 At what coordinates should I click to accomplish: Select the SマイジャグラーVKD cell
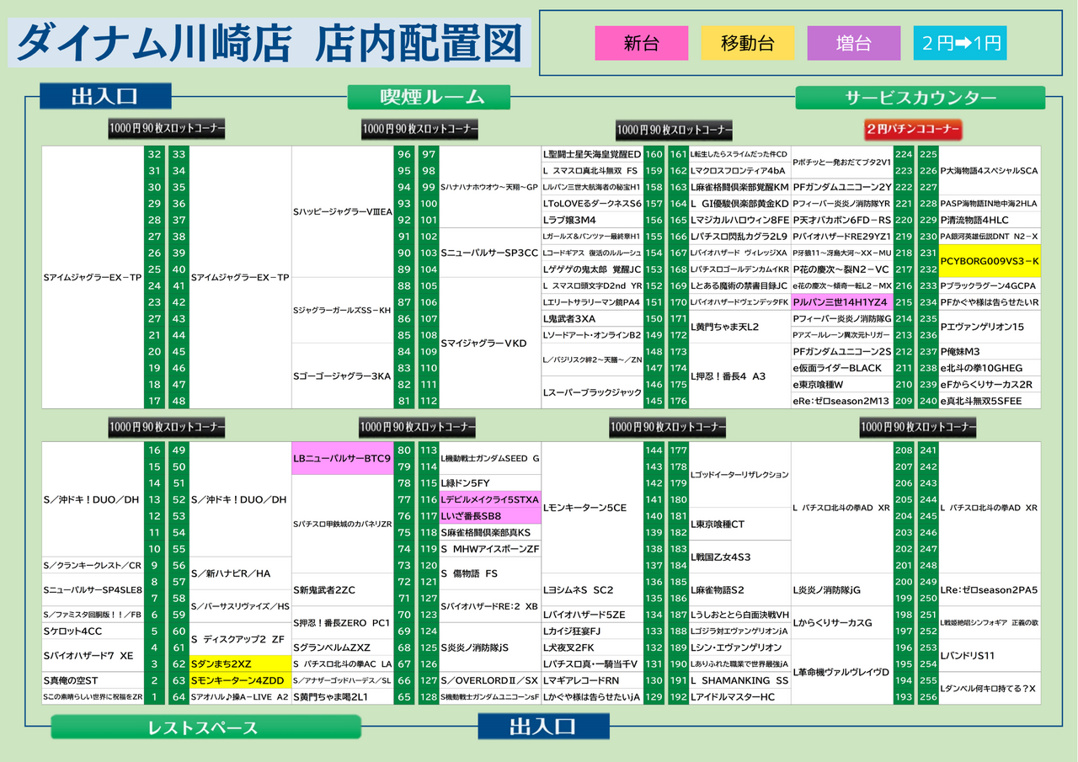click(x=490, y=343)
